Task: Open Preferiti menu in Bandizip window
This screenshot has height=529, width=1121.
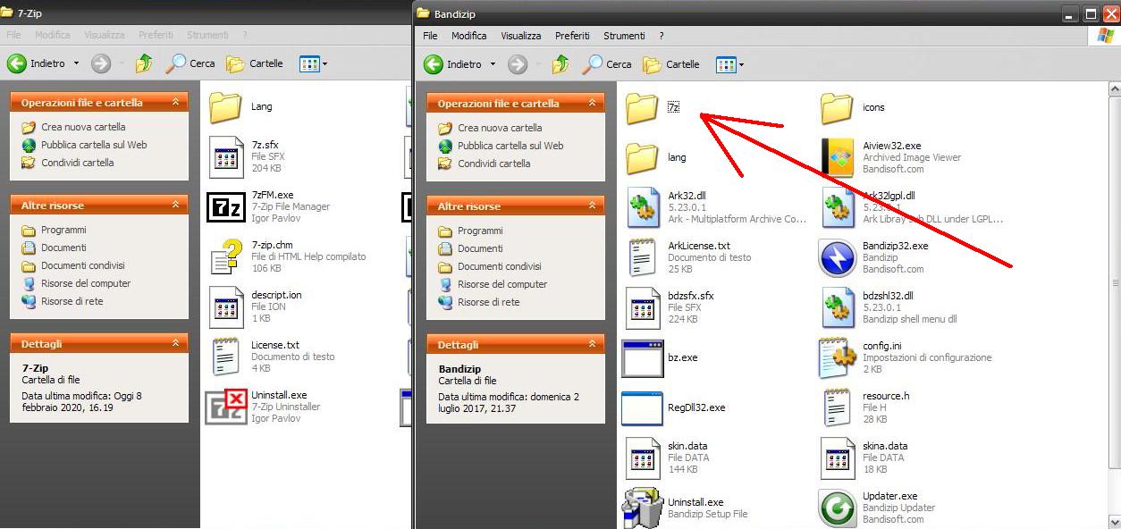Action: (572, 36)
